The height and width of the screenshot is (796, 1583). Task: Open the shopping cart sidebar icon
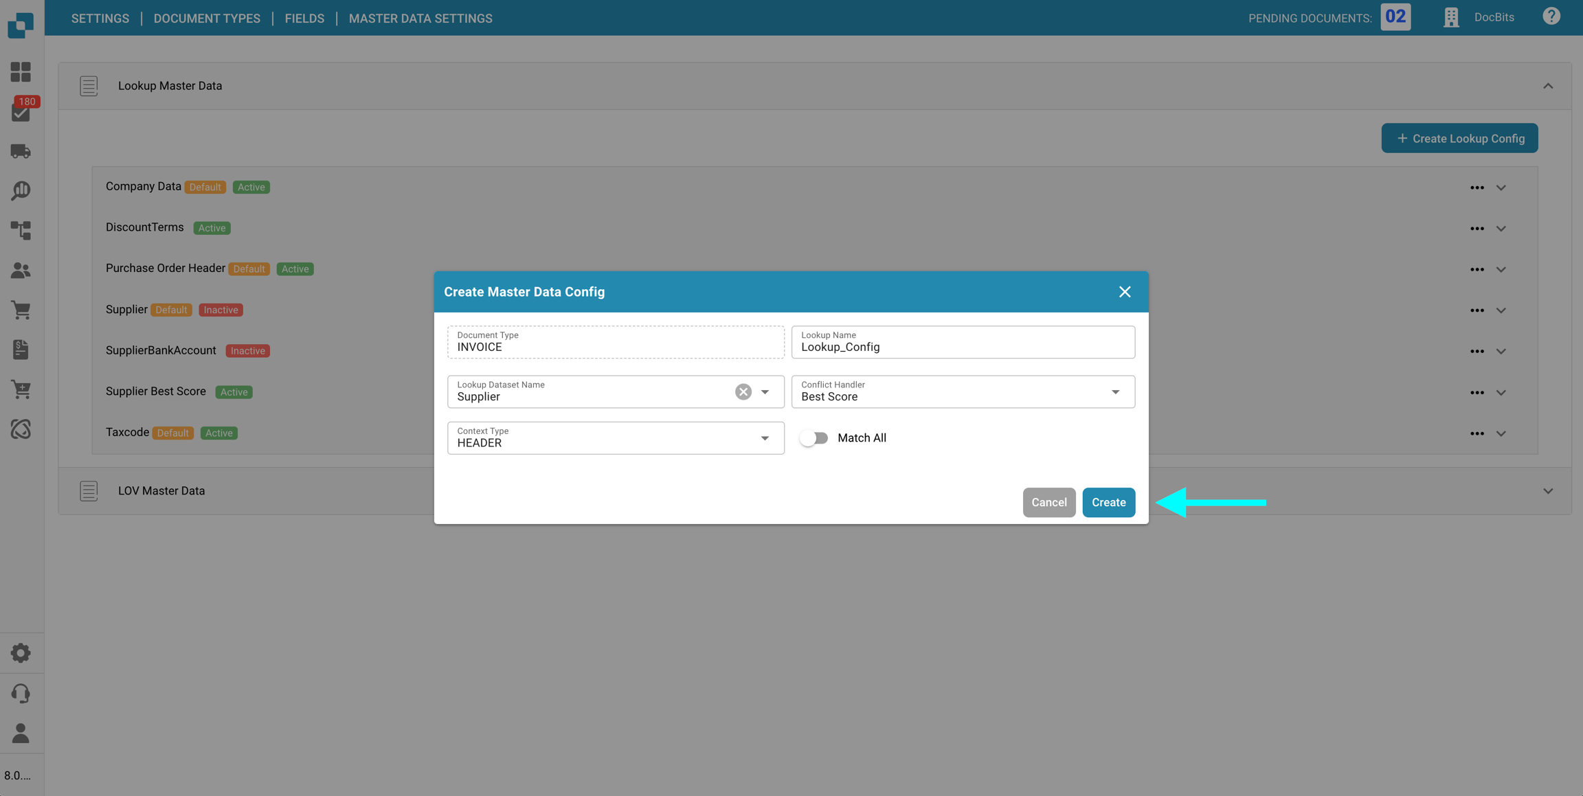[21, 310]
